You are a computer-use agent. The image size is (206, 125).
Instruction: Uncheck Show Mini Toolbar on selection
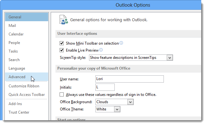click(61, 43)
